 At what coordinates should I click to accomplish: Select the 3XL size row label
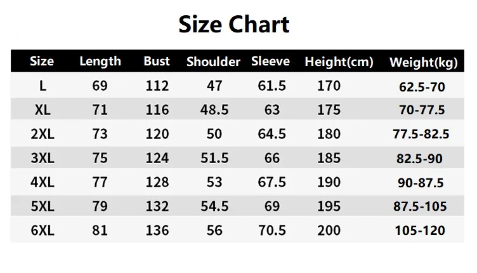(42, 158)
